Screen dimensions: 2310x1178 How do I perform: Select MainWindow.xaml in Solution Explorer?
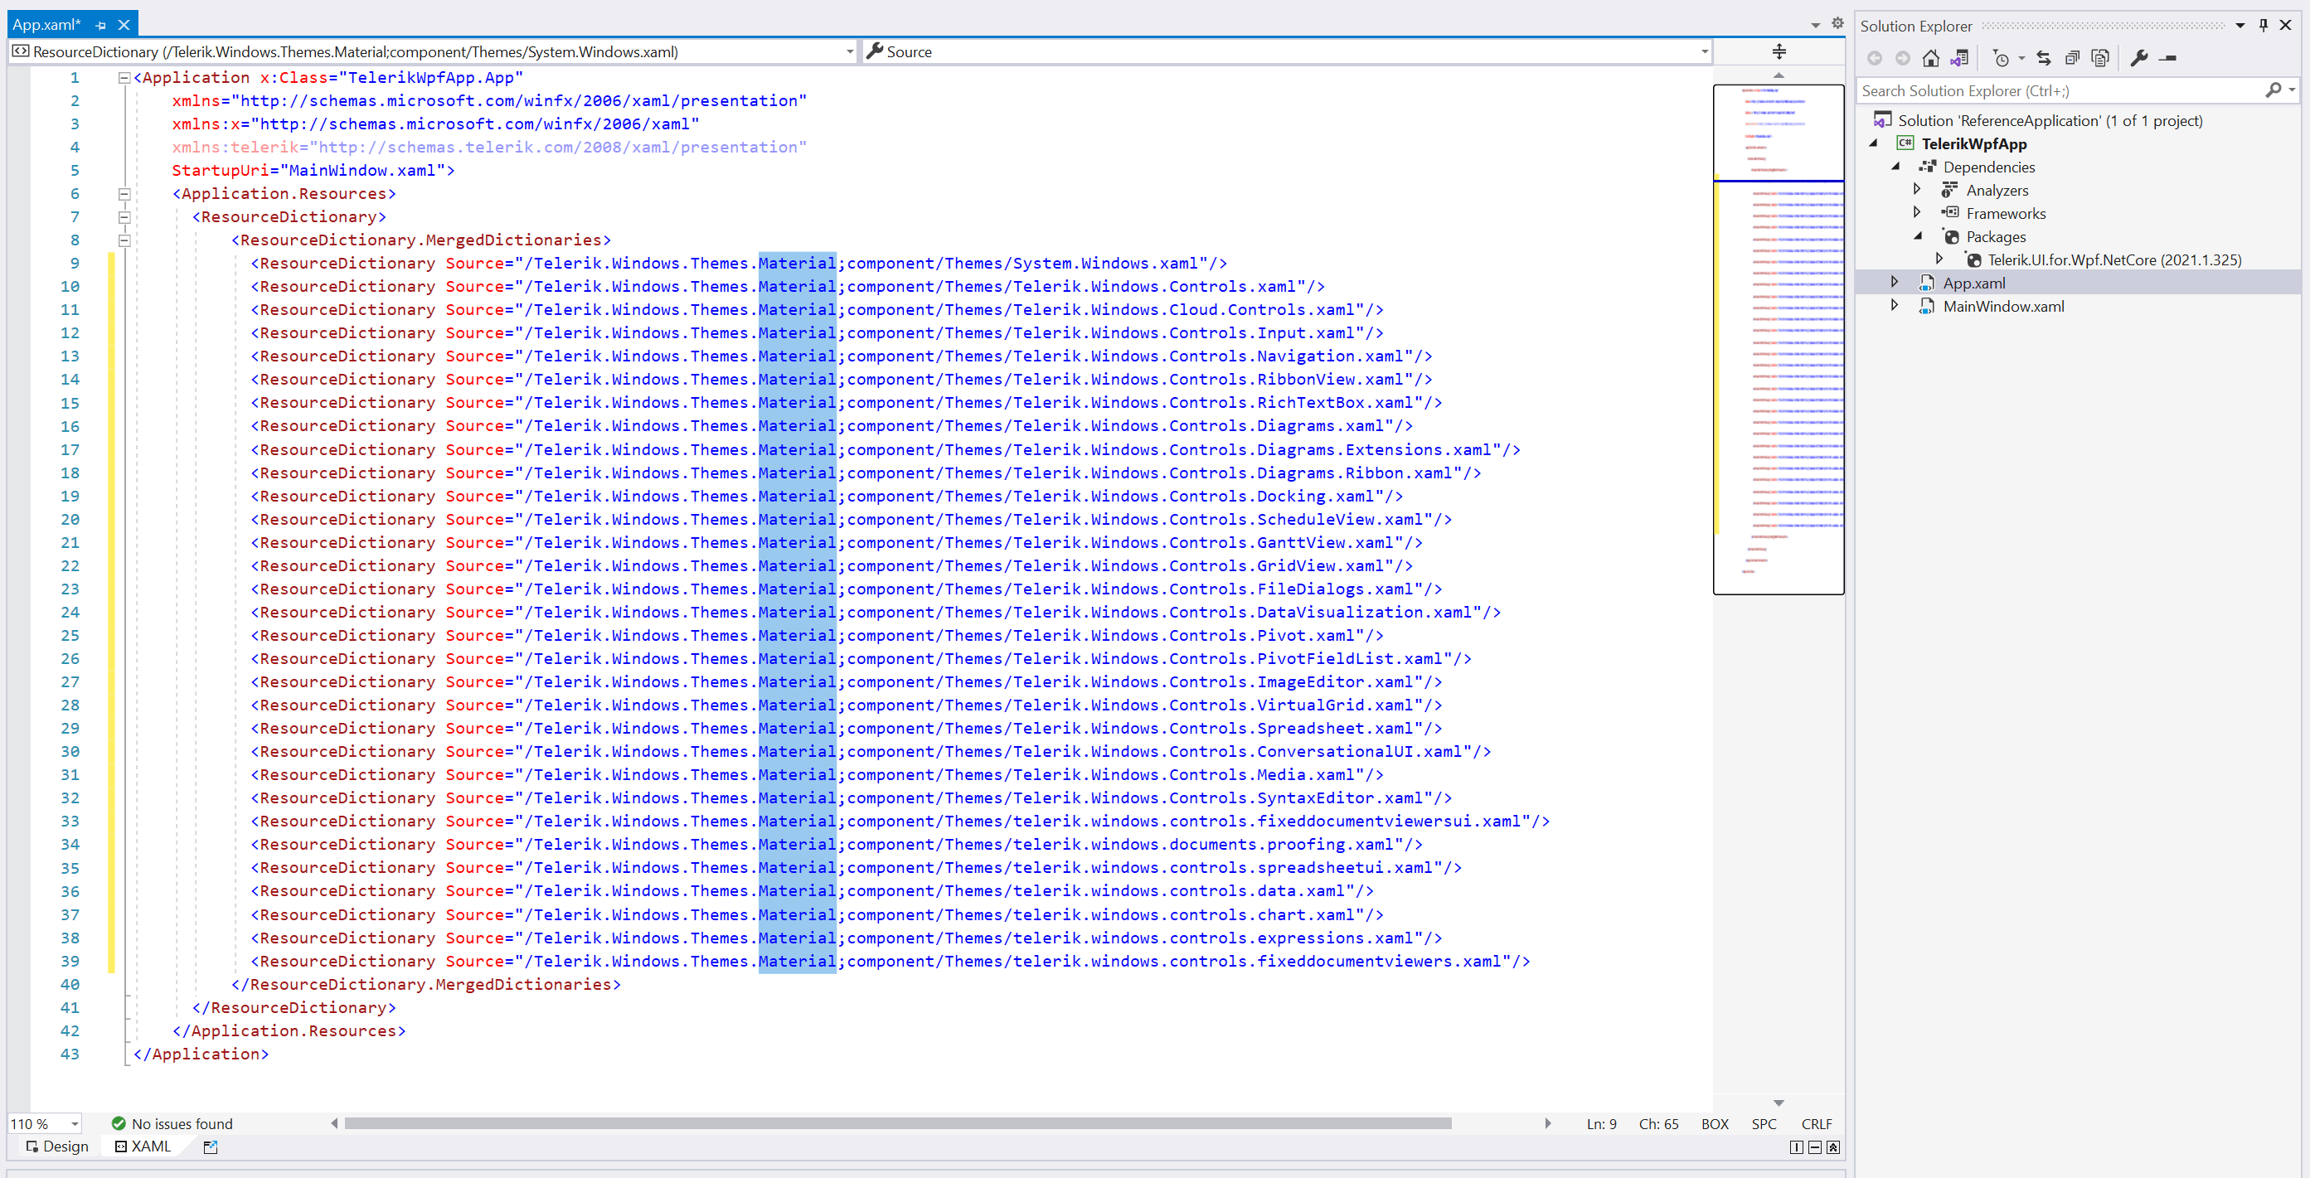click(x=2005, y=306)
